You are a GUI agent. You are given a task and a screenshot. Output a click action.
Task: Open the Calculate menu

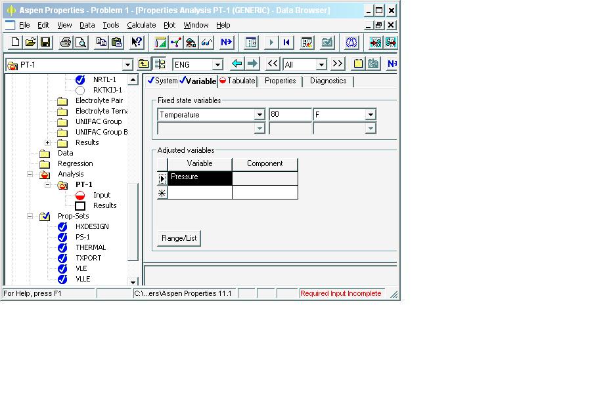pos(141,25)
